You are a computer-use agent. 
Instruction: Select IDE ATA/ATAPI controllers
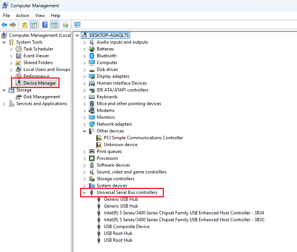[123, 90]
